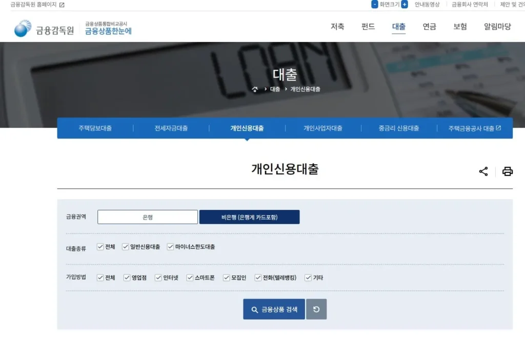Screen dimensions: 525x337
Task: Click the print icon beside page title
Action: [x=507, y=171]
